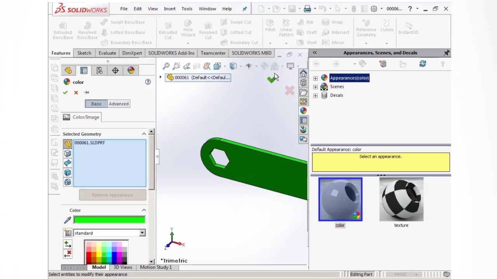Click the Zoom to Fit icon
The height and width of the screenshot is (279, 497).
point(166,66)
